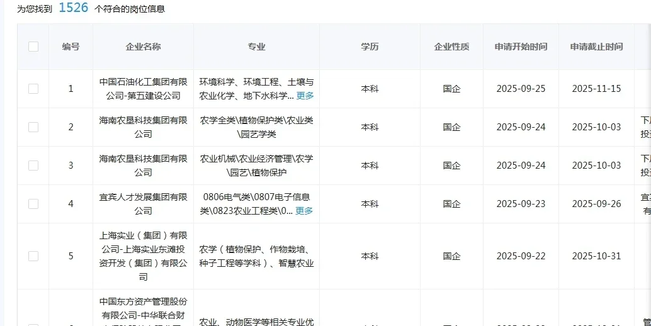Click row 2 deadline 2025-10-03
The image size is (651, 326).
(x=597, y=127)
